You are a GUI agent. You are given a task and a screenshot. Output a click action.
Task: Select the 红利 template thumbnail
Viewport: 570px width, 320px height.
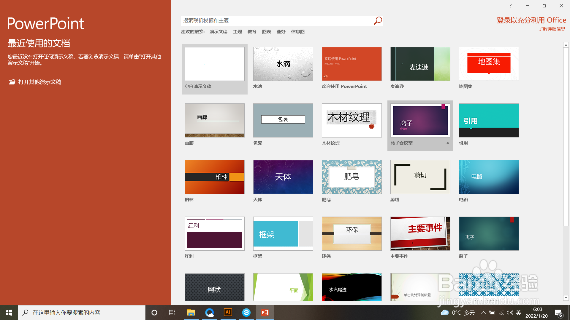(215, 234)
